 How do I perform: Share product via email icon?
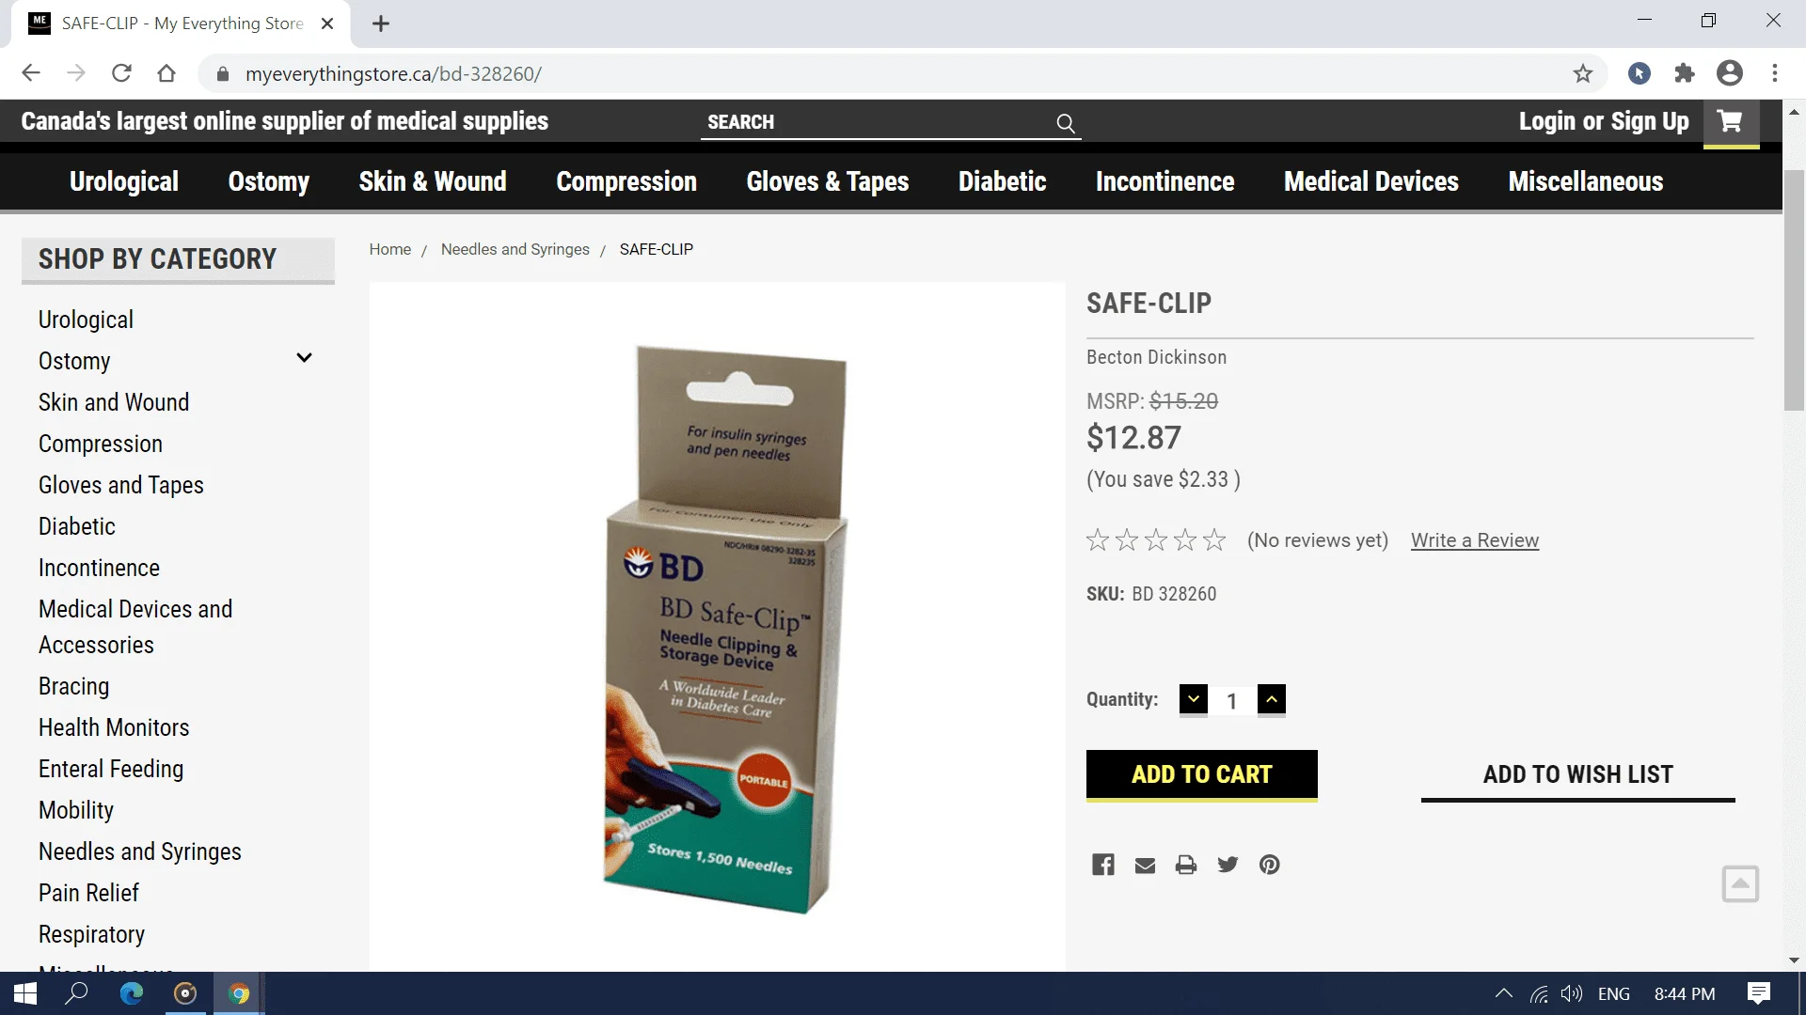pyautogui.click(x=1145, y=866)
